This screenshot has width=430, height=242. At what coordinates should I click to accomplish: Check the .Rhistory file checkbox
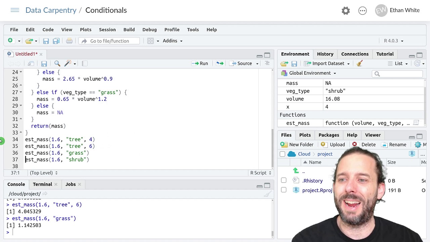(x=284, y=180)
